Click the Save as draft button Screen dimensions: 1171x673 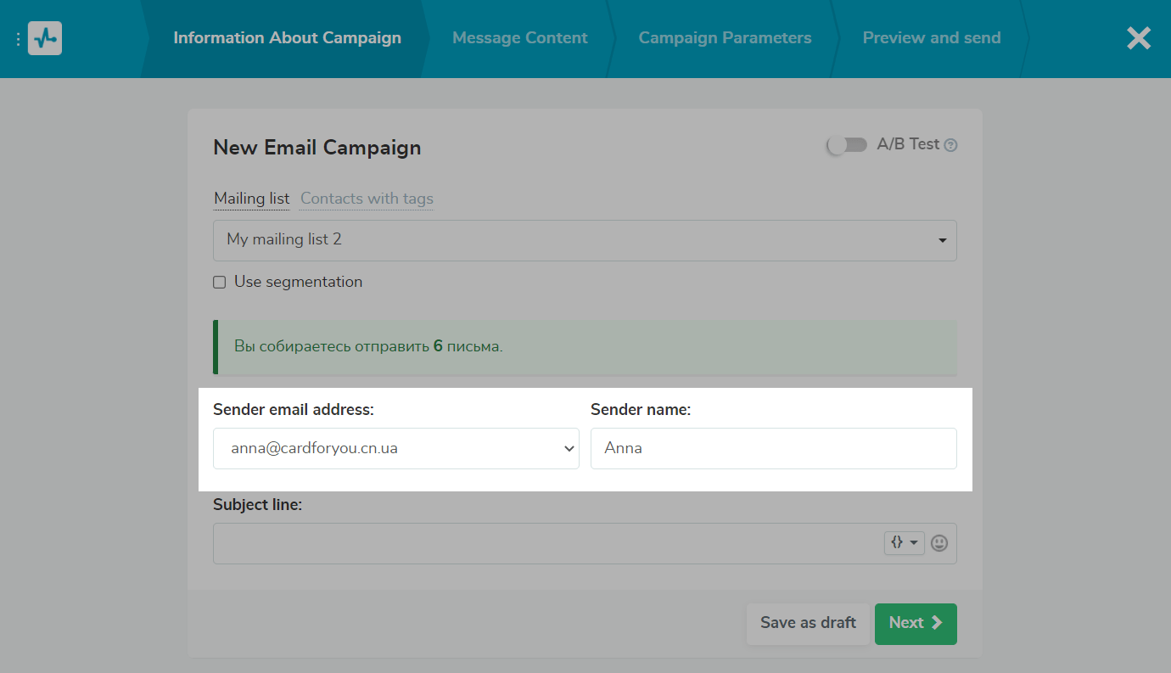808,623
